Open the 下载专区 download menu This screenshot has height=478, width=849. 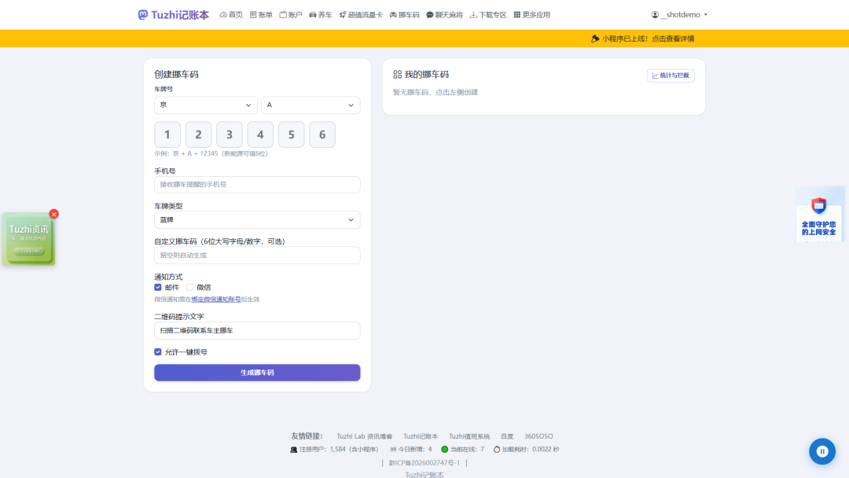[x=488, y=15]
